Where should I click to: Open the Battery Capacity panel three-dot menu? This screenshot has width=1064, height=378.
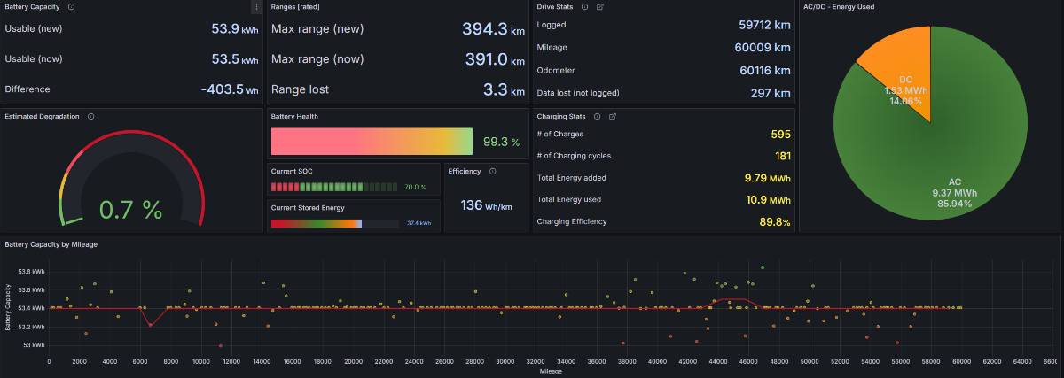point(256,7)
